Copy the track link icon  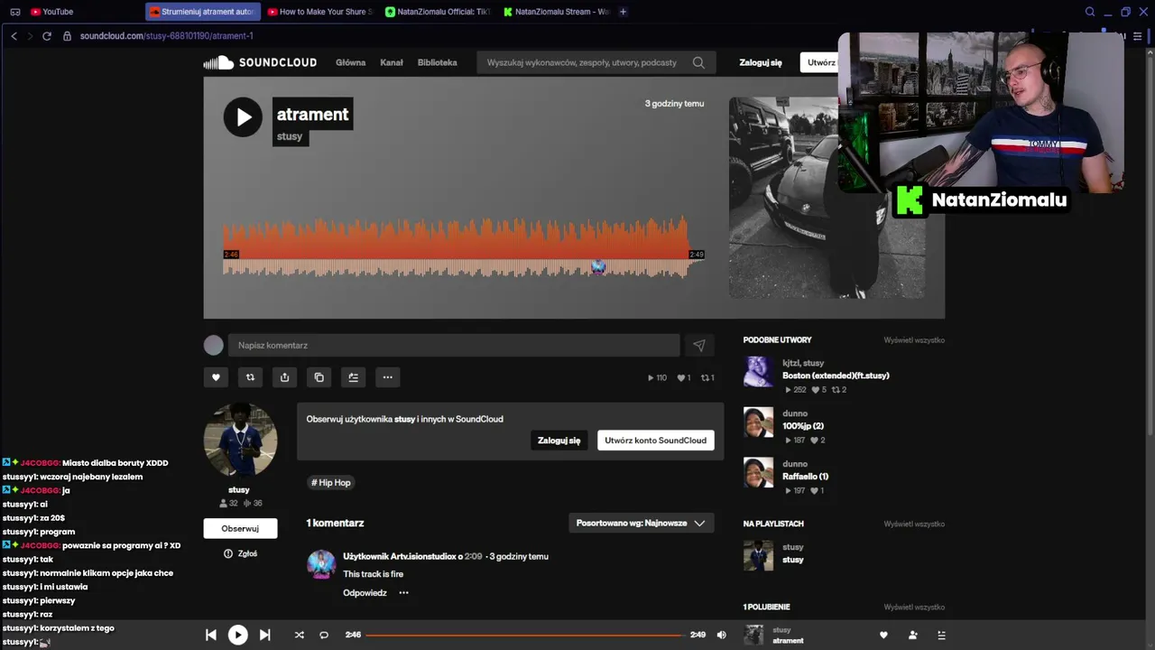(x=319, y=377)
